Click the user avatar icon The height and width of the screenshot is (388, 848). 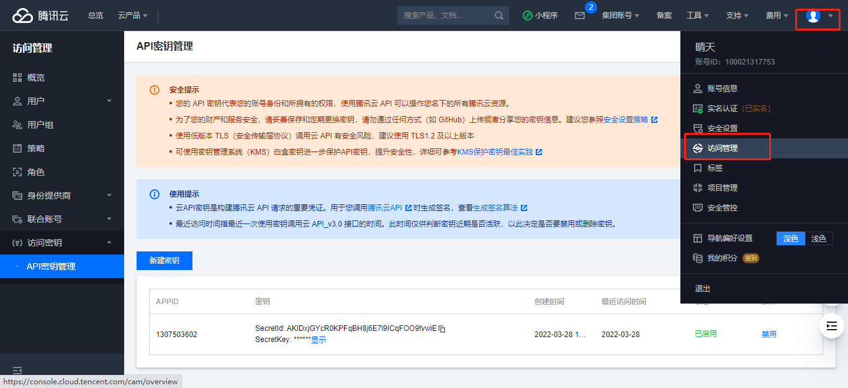tap(813, 16)
